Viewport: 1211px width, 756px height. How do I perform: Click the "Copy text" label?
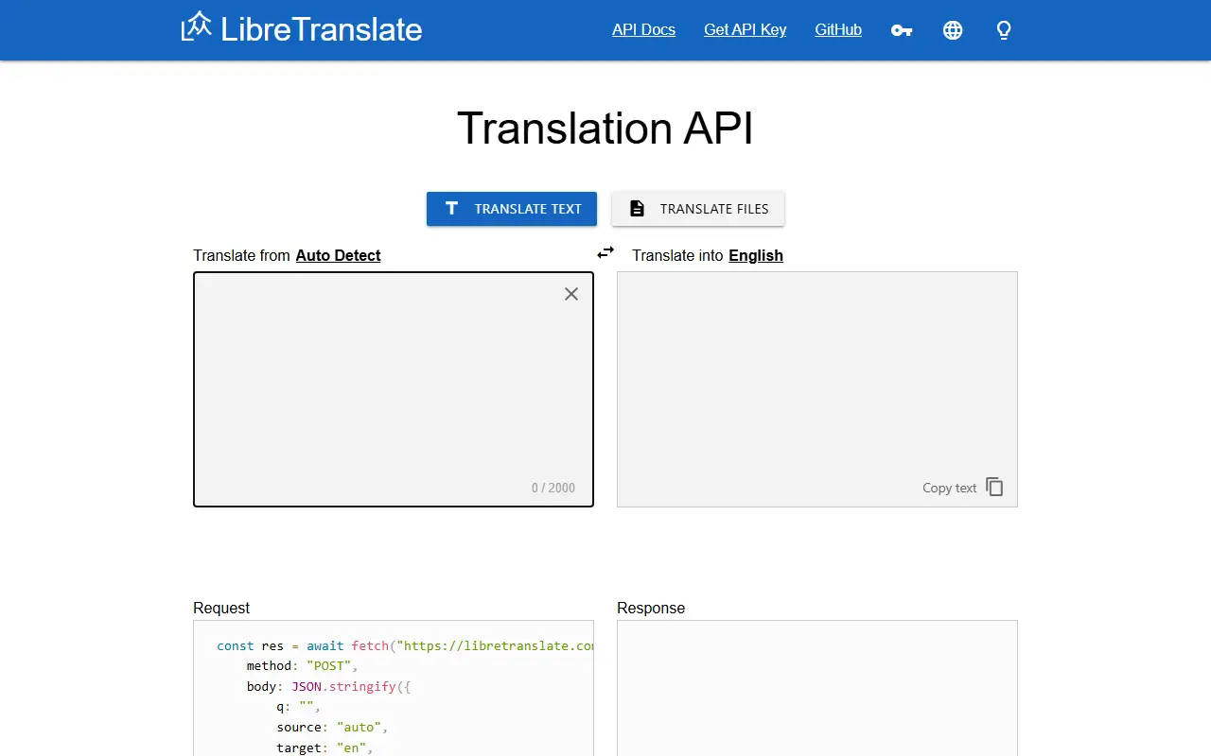tap(950, 488)
